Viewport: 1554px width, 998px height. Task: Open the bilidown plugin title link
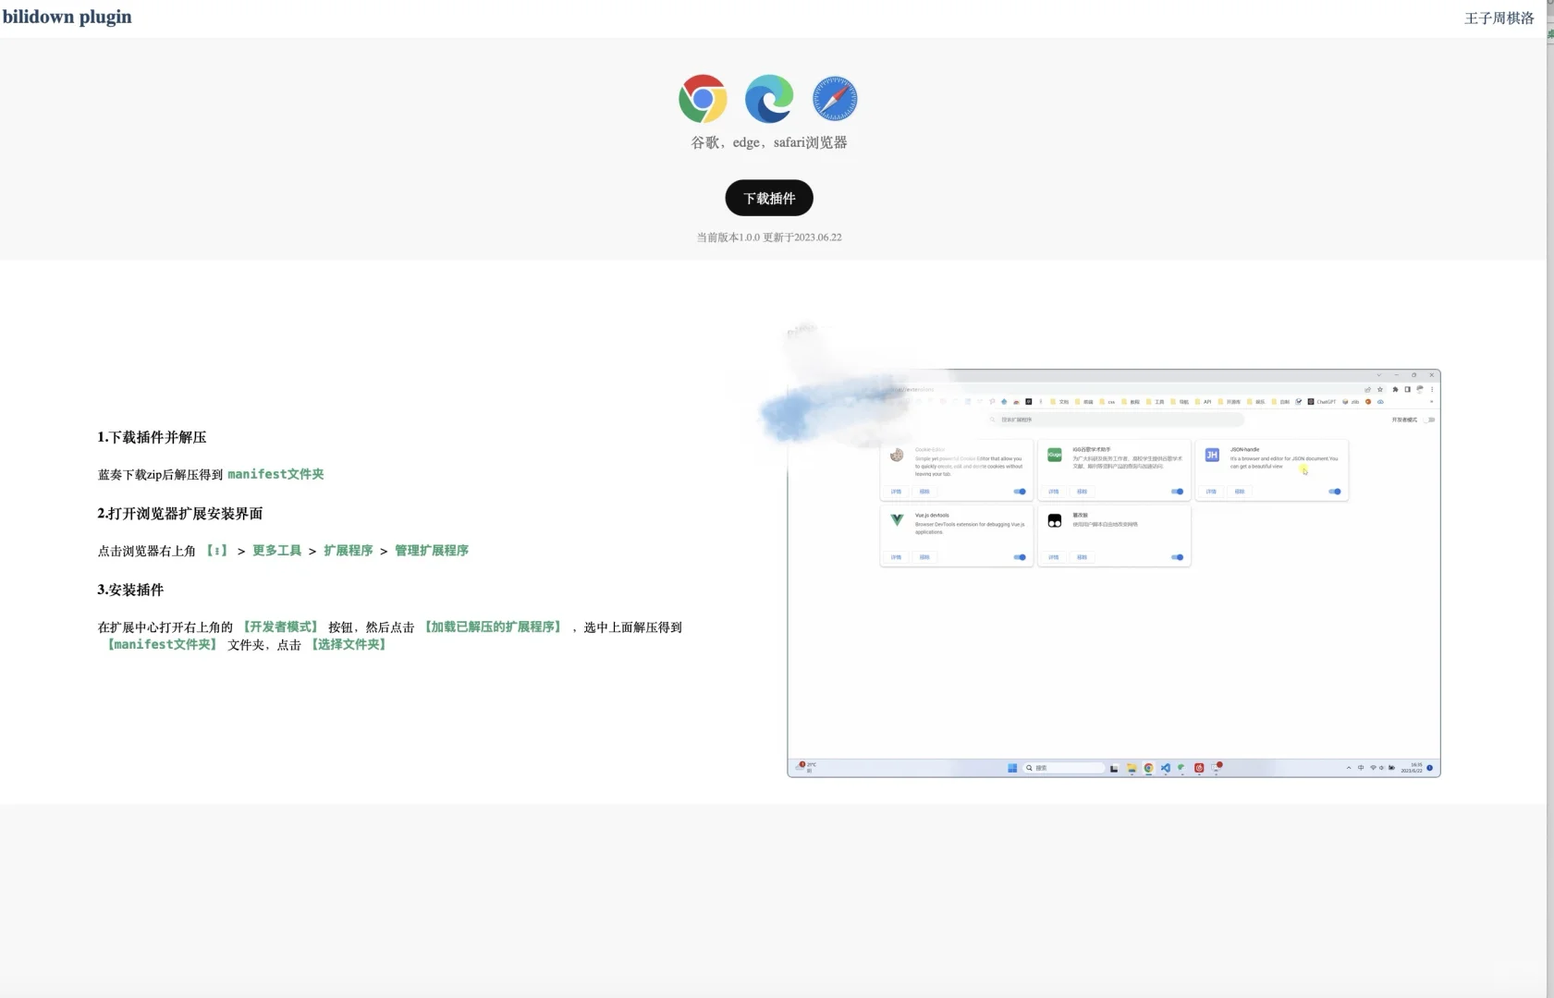click(67, 17)
